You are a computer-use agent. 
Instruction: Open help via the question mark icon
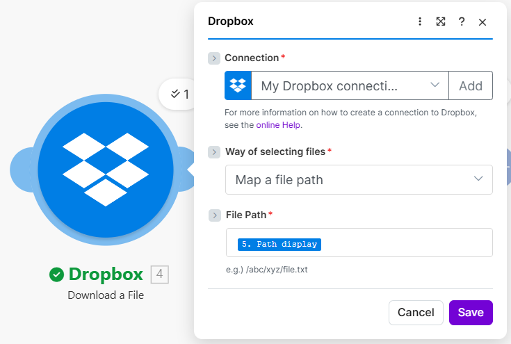(461, 22)
